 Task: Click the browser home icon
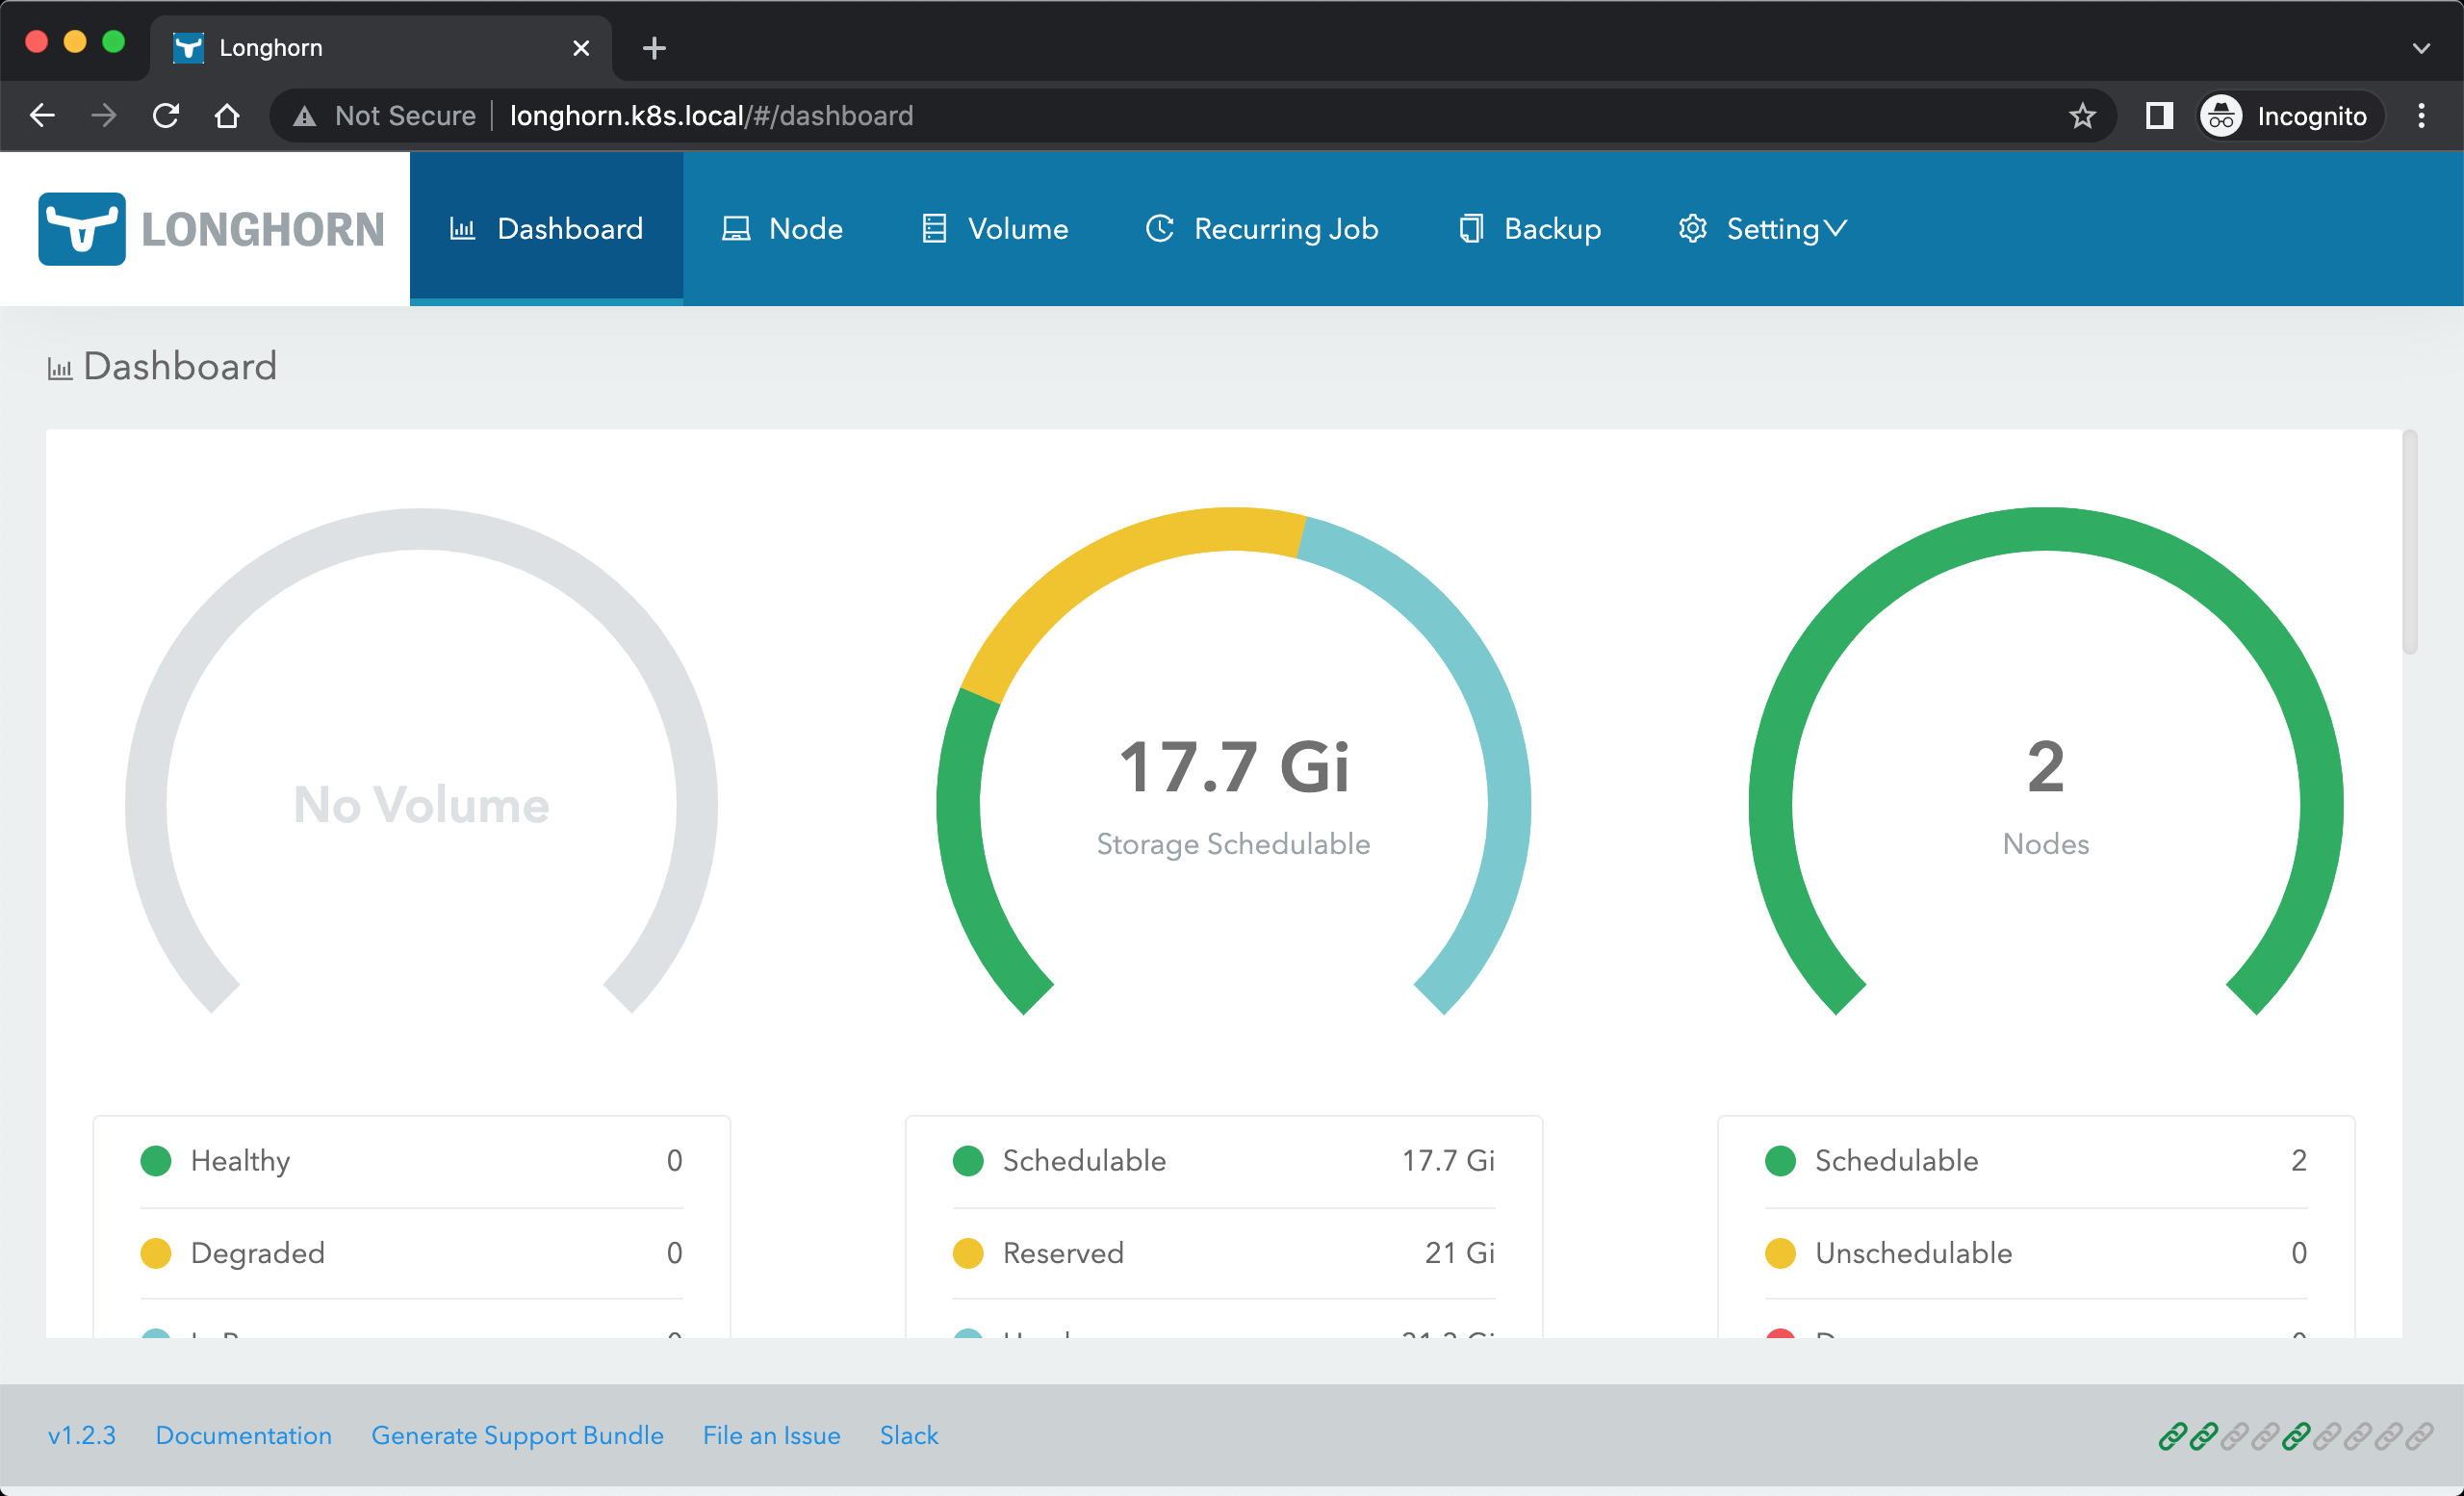(227, 116)
